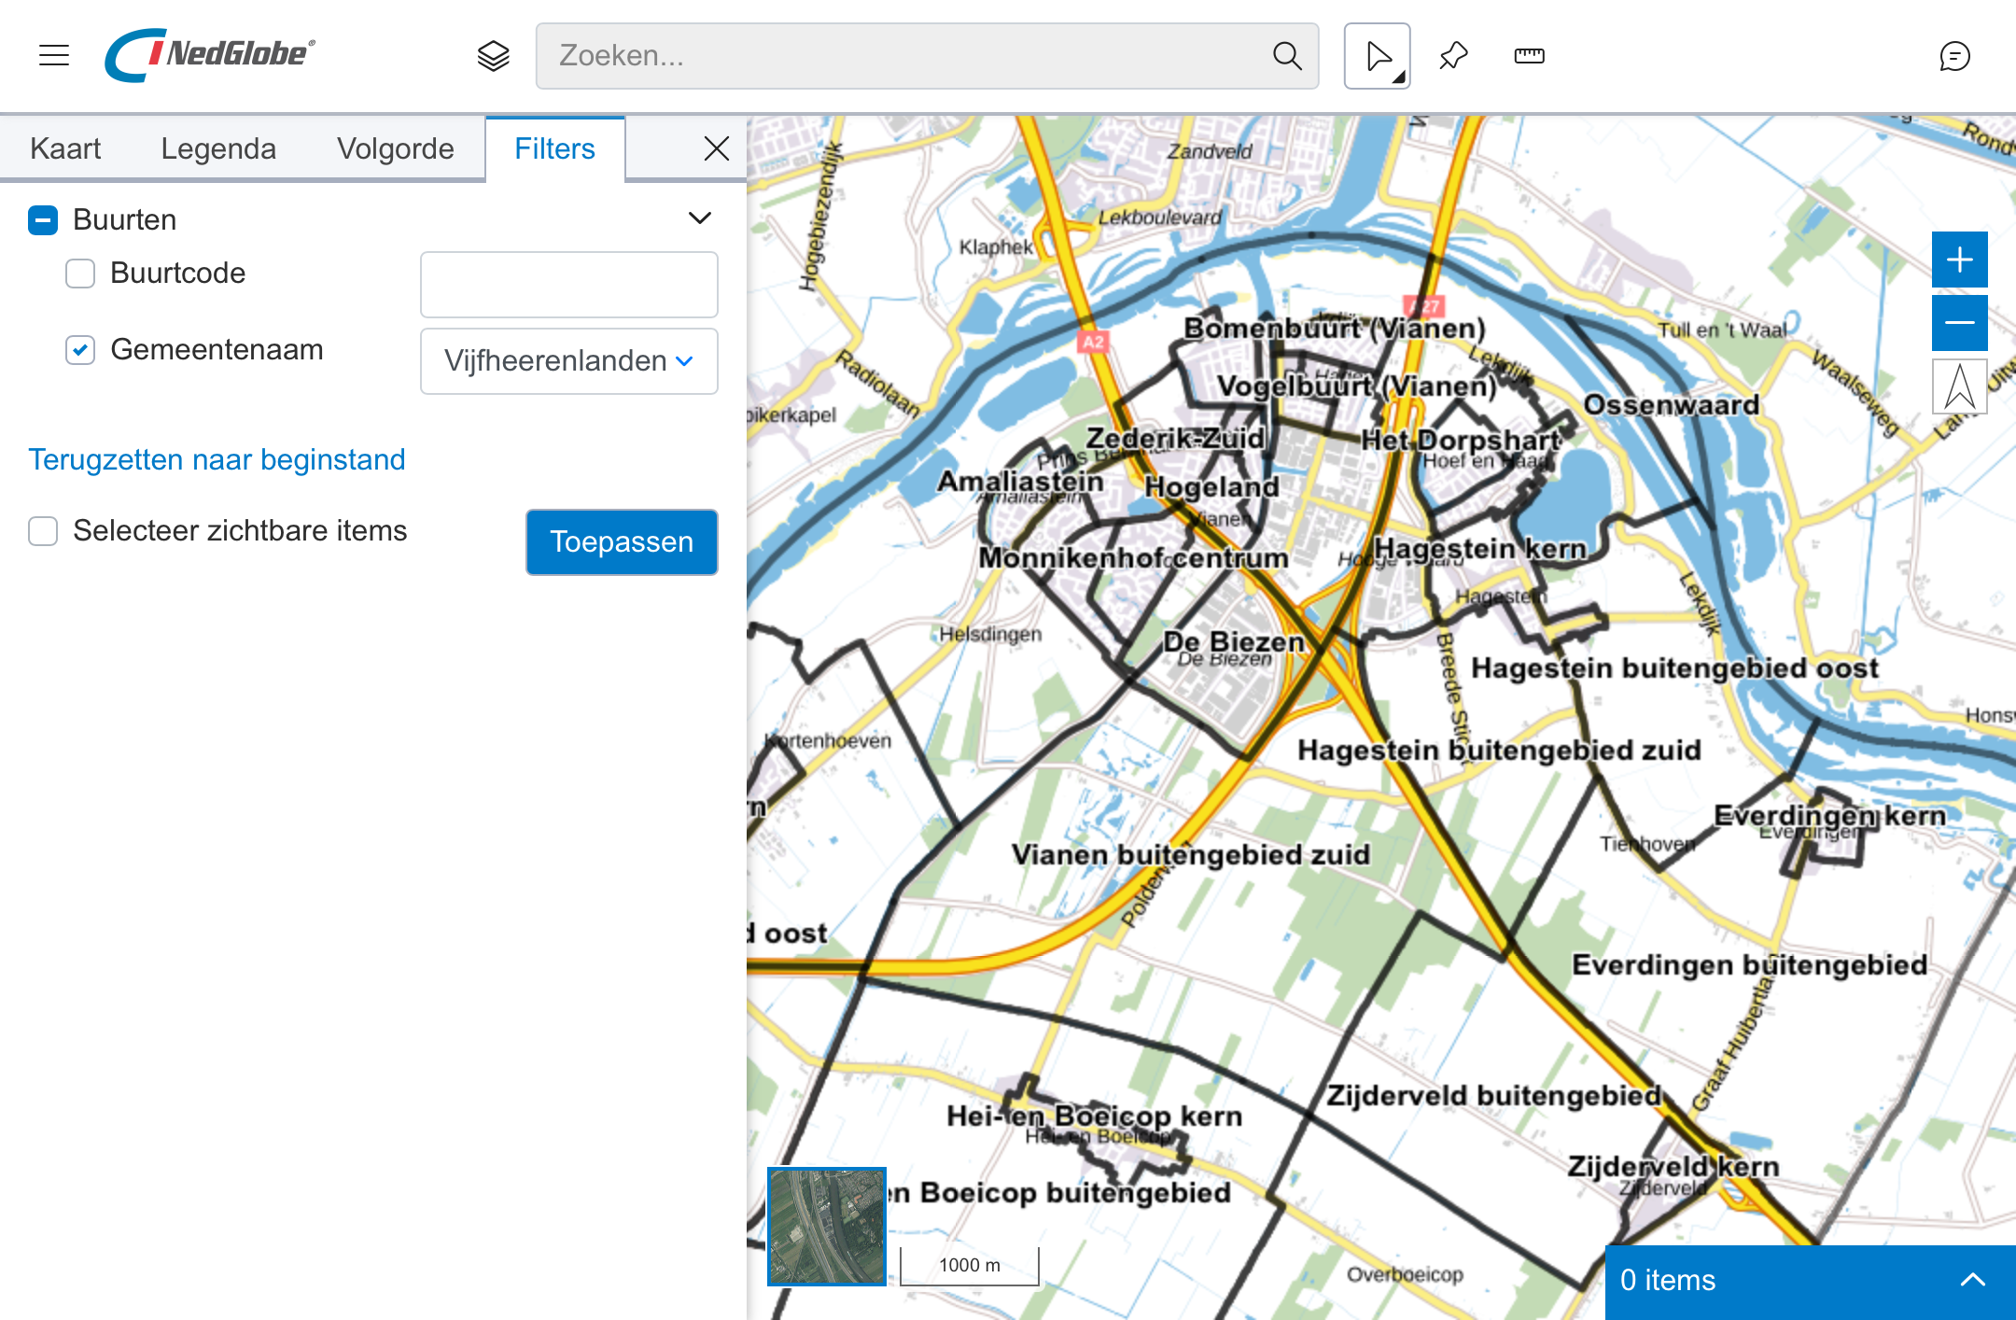
Task: Open the hamburger main menu
Action: click(54, 55)
